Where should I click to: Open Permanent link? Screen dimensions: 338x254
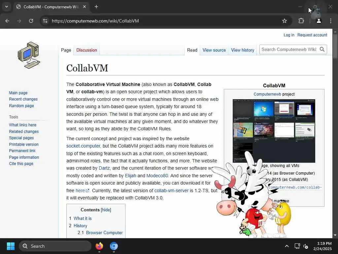coord(22,151)
